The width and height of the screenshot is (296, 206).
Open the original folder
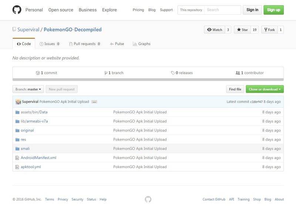27,130
